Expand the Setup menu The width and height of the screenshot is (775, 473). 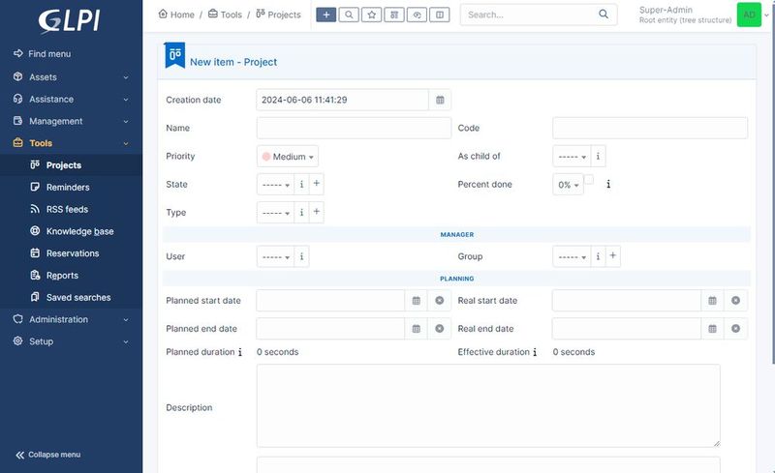[x=71, y=341]
